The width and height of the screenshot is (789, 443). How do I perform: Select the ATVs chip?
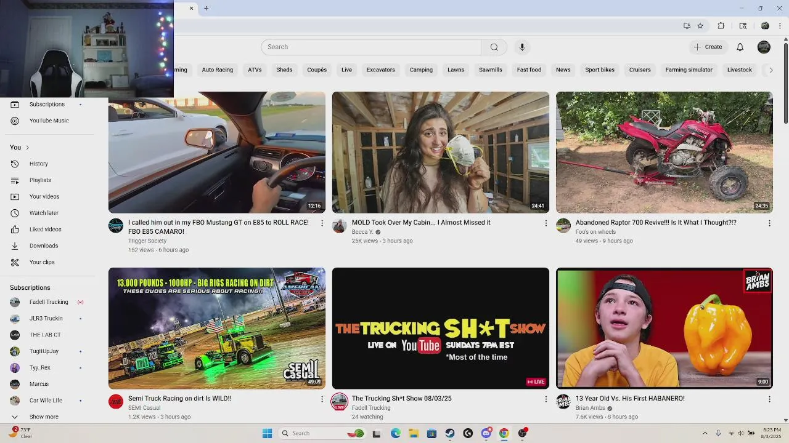[255, 70]
